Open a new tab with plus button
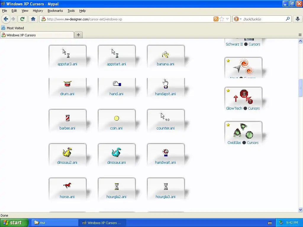The image size is (303, 227). click(78, 35)
